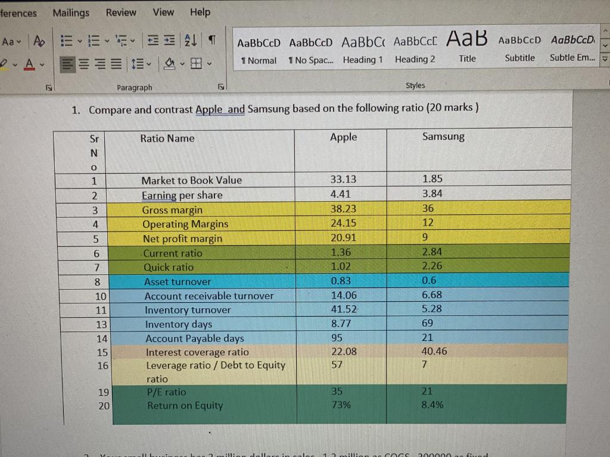Apply the Subtle Emphasis style
610x457 pixels.
tap(572, 48)
